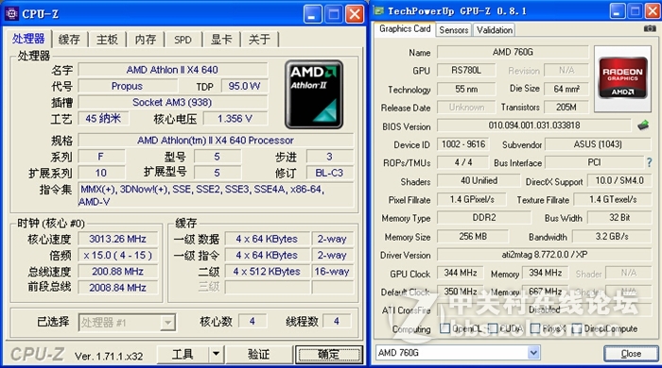662x368 pixels.
Task: Click the core voltage value 1.356 V
Action: coord(235,119)
